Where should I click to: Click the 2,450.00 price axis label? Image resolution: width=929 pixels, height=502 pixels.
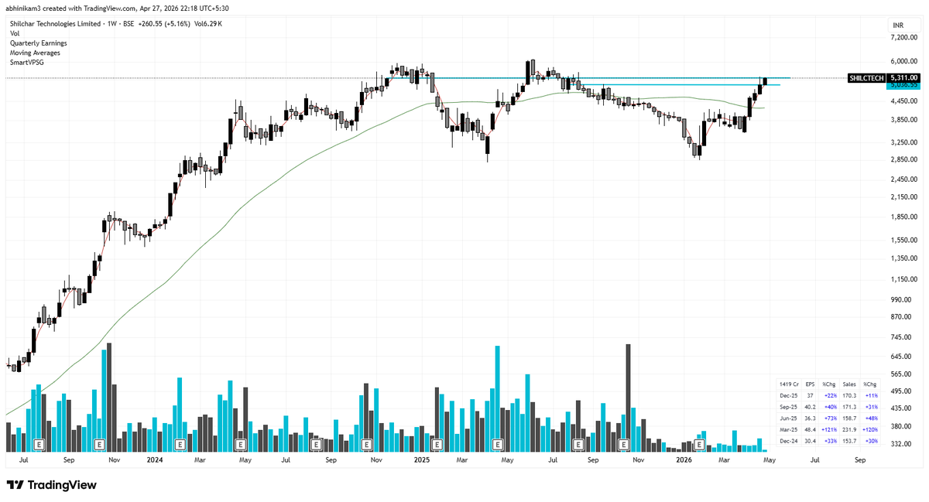coord(904,179)
